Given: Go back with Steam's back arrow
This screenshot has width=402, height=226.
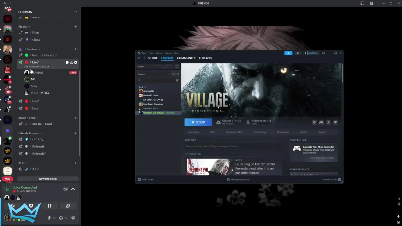Looking at the screenshot, I should click(x=139, y=58).
